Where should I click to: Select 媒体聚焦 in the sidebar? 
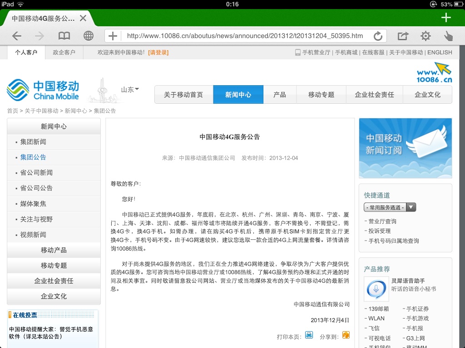pyautogui.click(x=33, y=204)
